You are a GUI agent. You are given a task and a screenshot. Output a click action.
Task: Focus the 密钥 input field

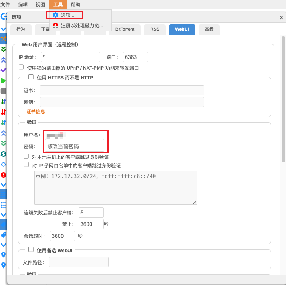tap(122, 102)
